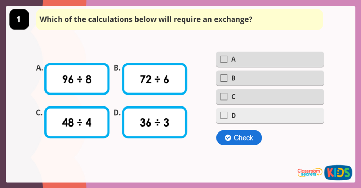Tick the checkbox for answer A

click(x=224, y=59)
